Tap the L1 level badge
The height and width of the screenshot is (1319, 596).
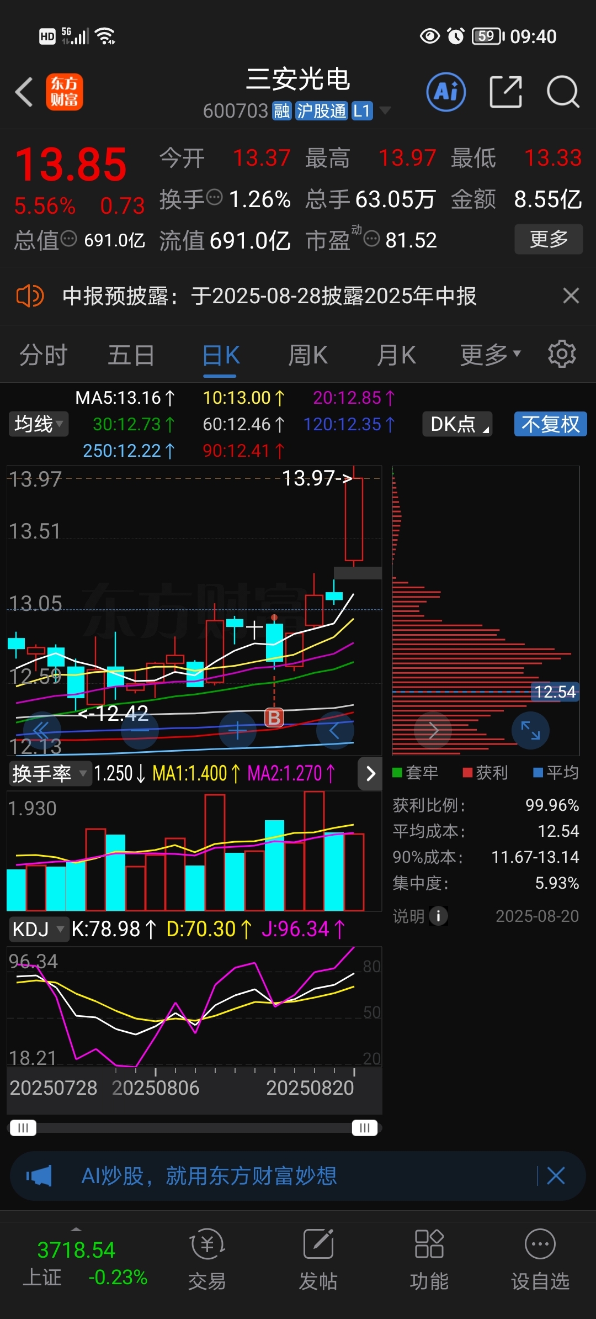[362, 111]
